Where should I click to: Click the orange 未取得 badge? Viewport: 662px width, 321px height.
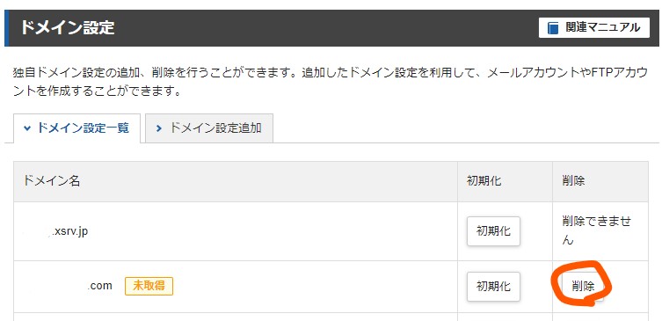tap(149, 286)
